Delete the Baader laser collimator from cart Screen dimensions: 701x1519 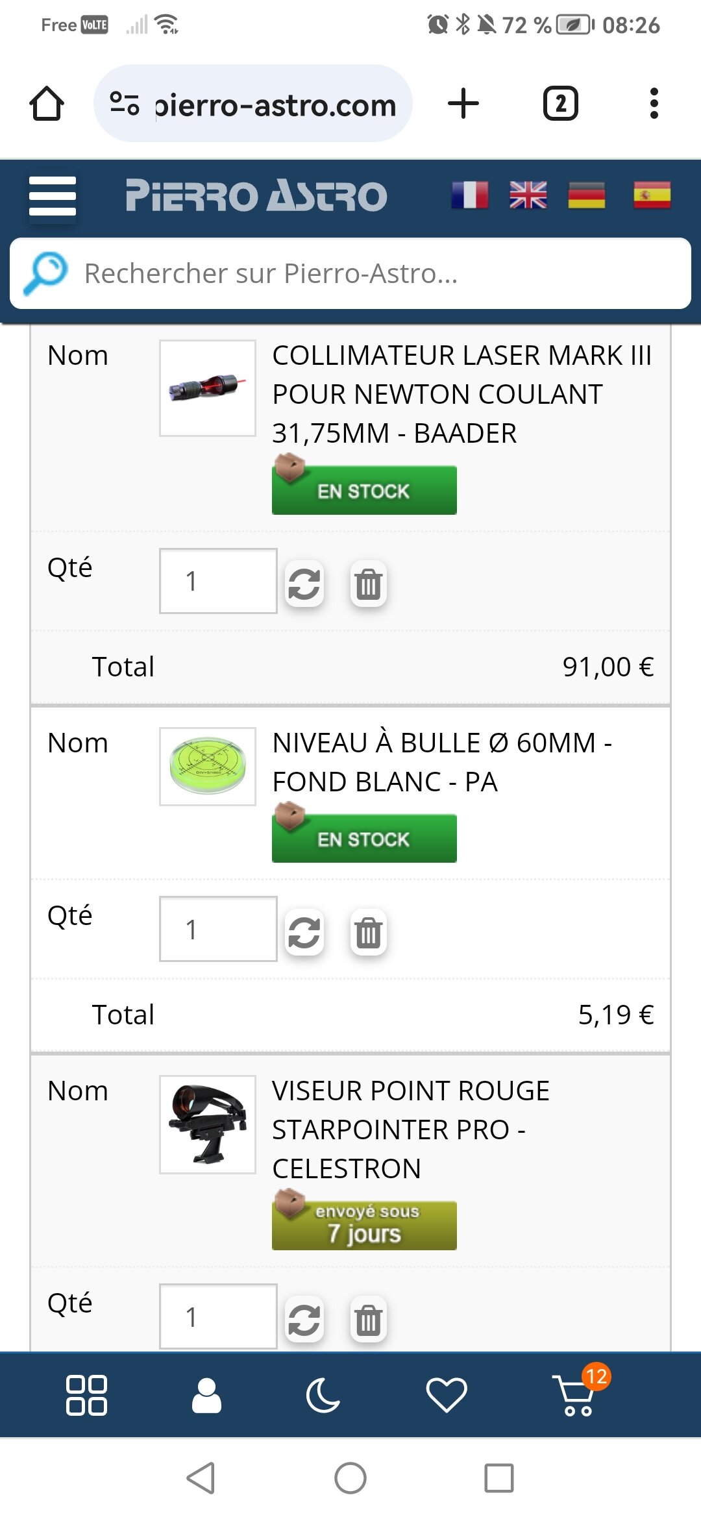tap(368, 584)
